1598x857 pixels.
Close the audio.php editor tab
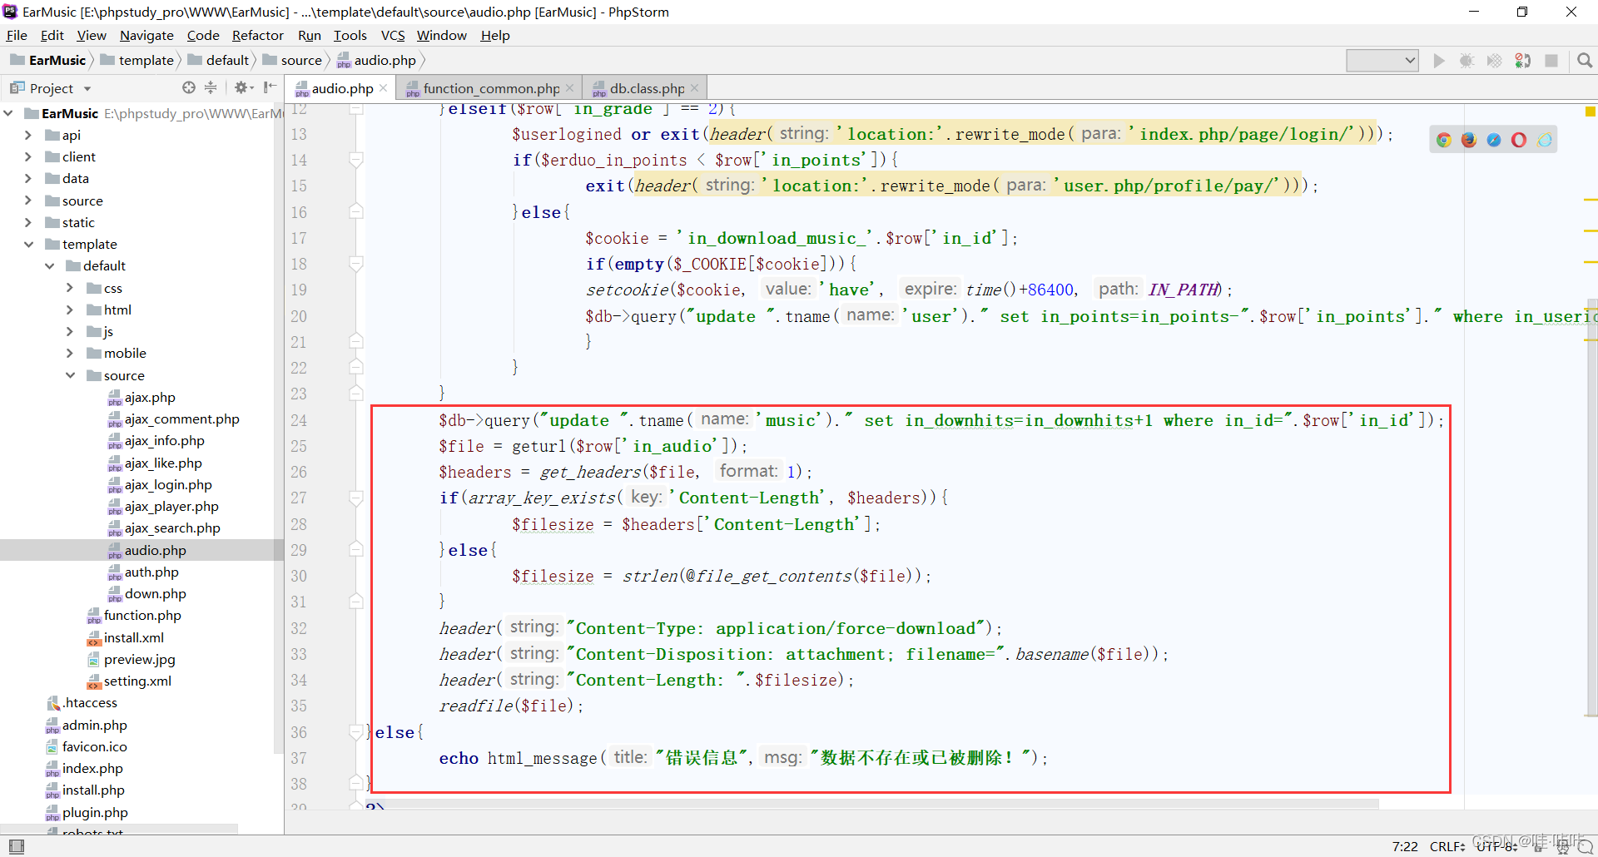pos(383,88)
